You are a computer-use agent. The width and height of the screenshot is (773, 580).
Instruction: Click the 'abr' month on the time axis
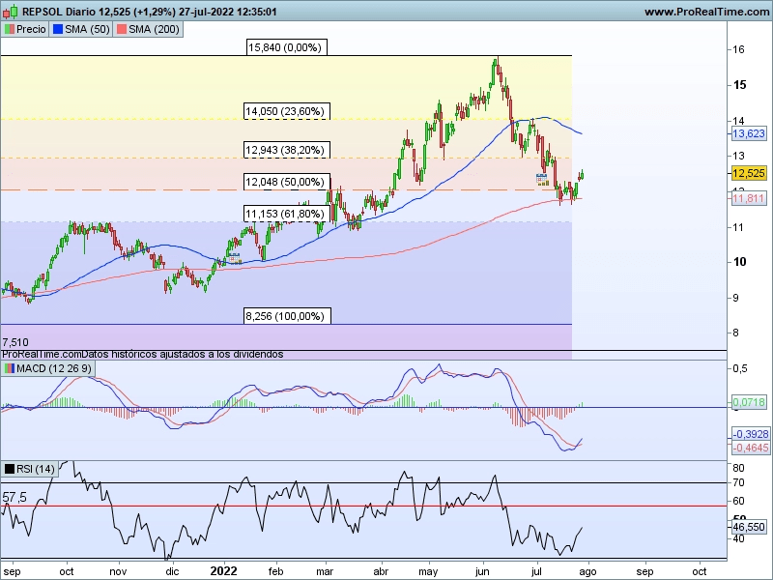pyautogui.click(x=381, y=571)
